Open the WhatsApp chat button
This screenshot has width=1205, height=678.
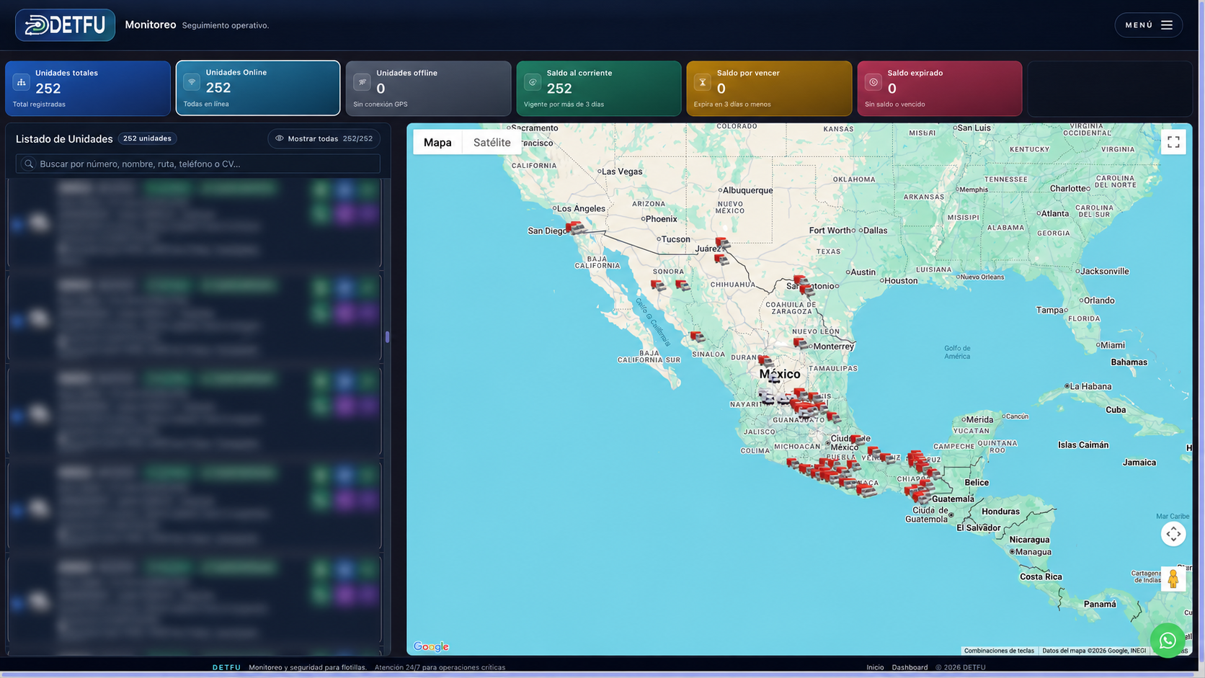(x=1168, y=640)
